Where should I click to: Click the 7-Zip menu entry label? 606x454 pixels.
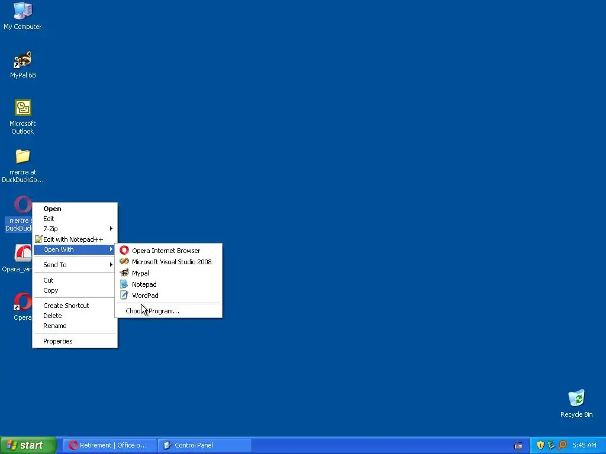(x=50, y=229)
